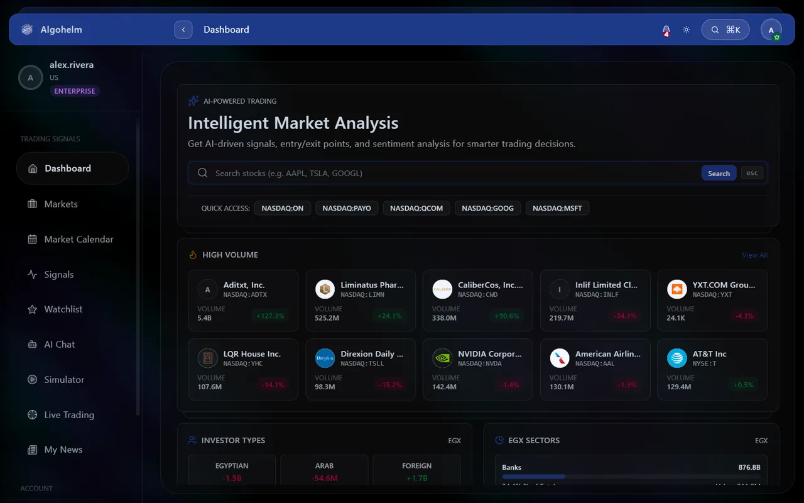Open the Aditxt, Inc. stock logo
This screenshot has height=503, width=804.
tap(208, 289)
